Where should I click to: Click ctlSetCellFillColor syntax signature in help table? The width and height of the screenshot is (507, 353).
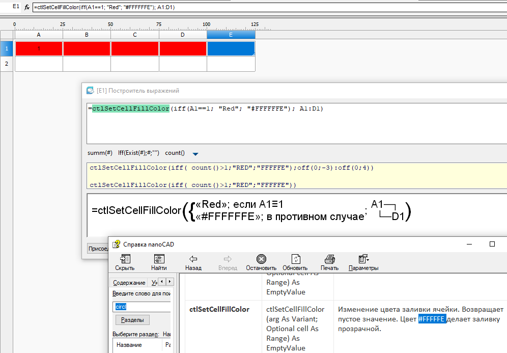tap(295, 329)
